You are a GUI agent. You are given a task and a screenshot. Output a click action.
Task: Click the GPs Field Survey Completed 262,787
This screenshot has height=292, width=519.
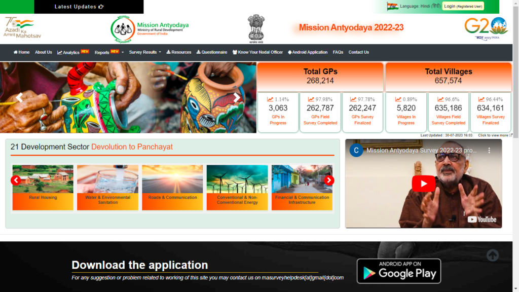pos(320,108)
